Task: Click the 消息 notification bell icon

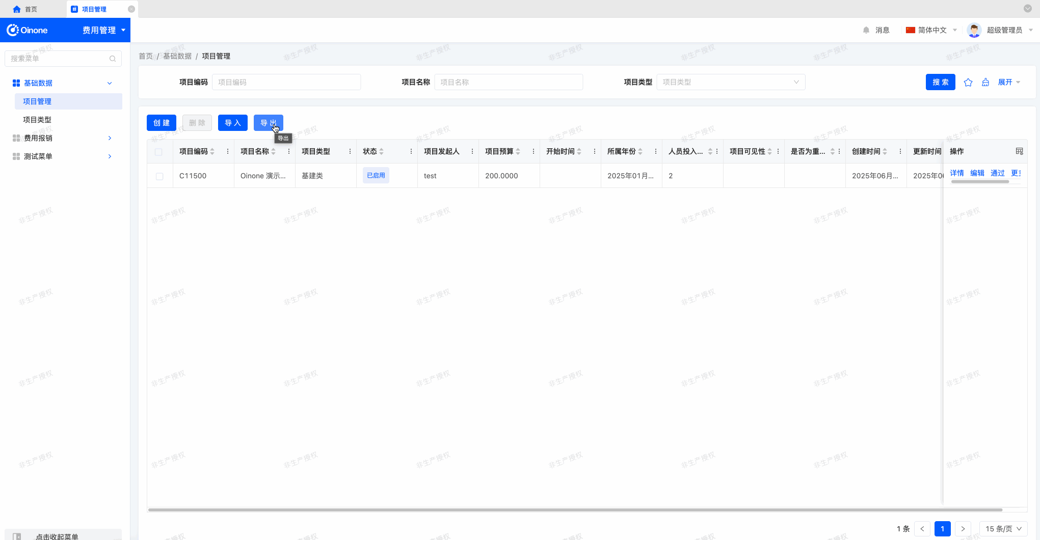Action: point(866,30)
